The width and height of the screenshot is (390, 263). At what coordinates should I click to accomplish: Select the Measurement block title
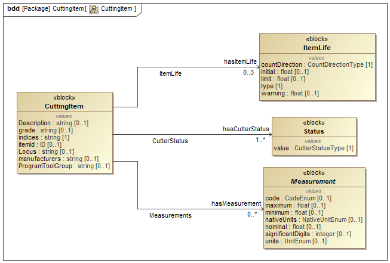pyautogui.click(x=314, y=181)
